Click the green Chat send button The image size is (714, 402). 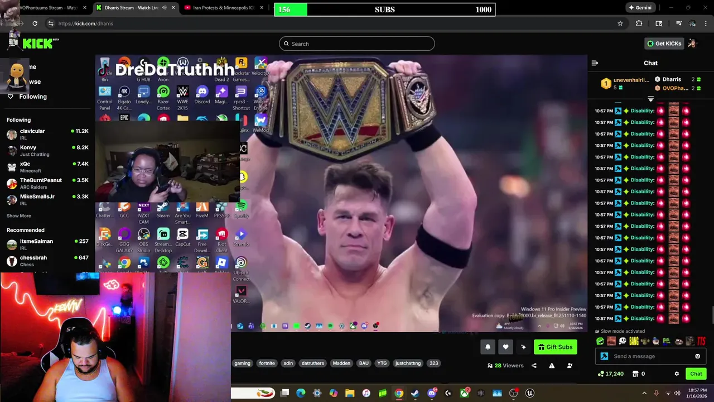(x=696, y=374)
